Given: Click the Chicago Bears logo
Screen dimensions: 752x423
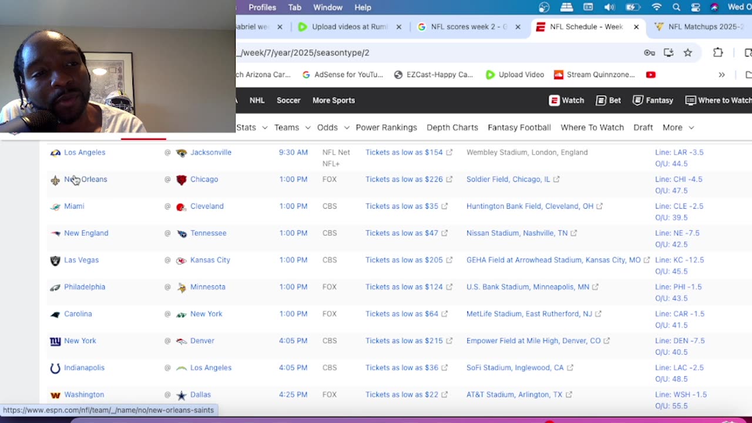Looking at the screenshot, I should pyautogui.click(x=182, y=180).
